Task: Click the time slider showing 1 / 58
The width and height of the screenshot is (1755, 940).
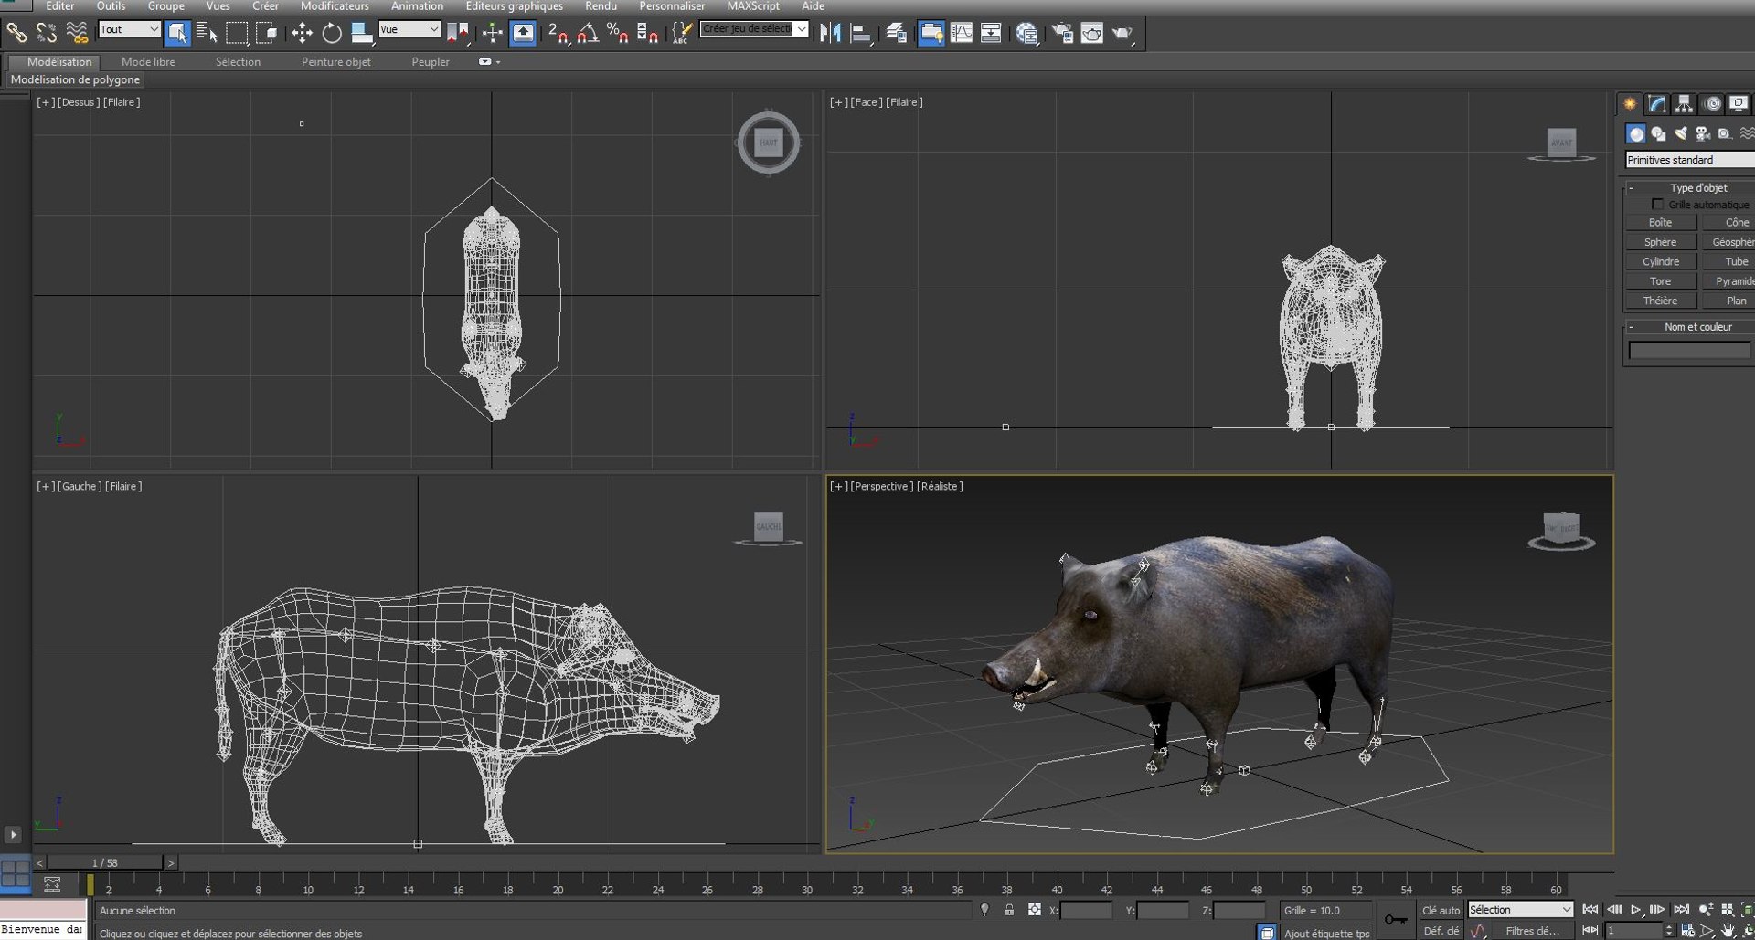Action: click(x=105, y=862)
